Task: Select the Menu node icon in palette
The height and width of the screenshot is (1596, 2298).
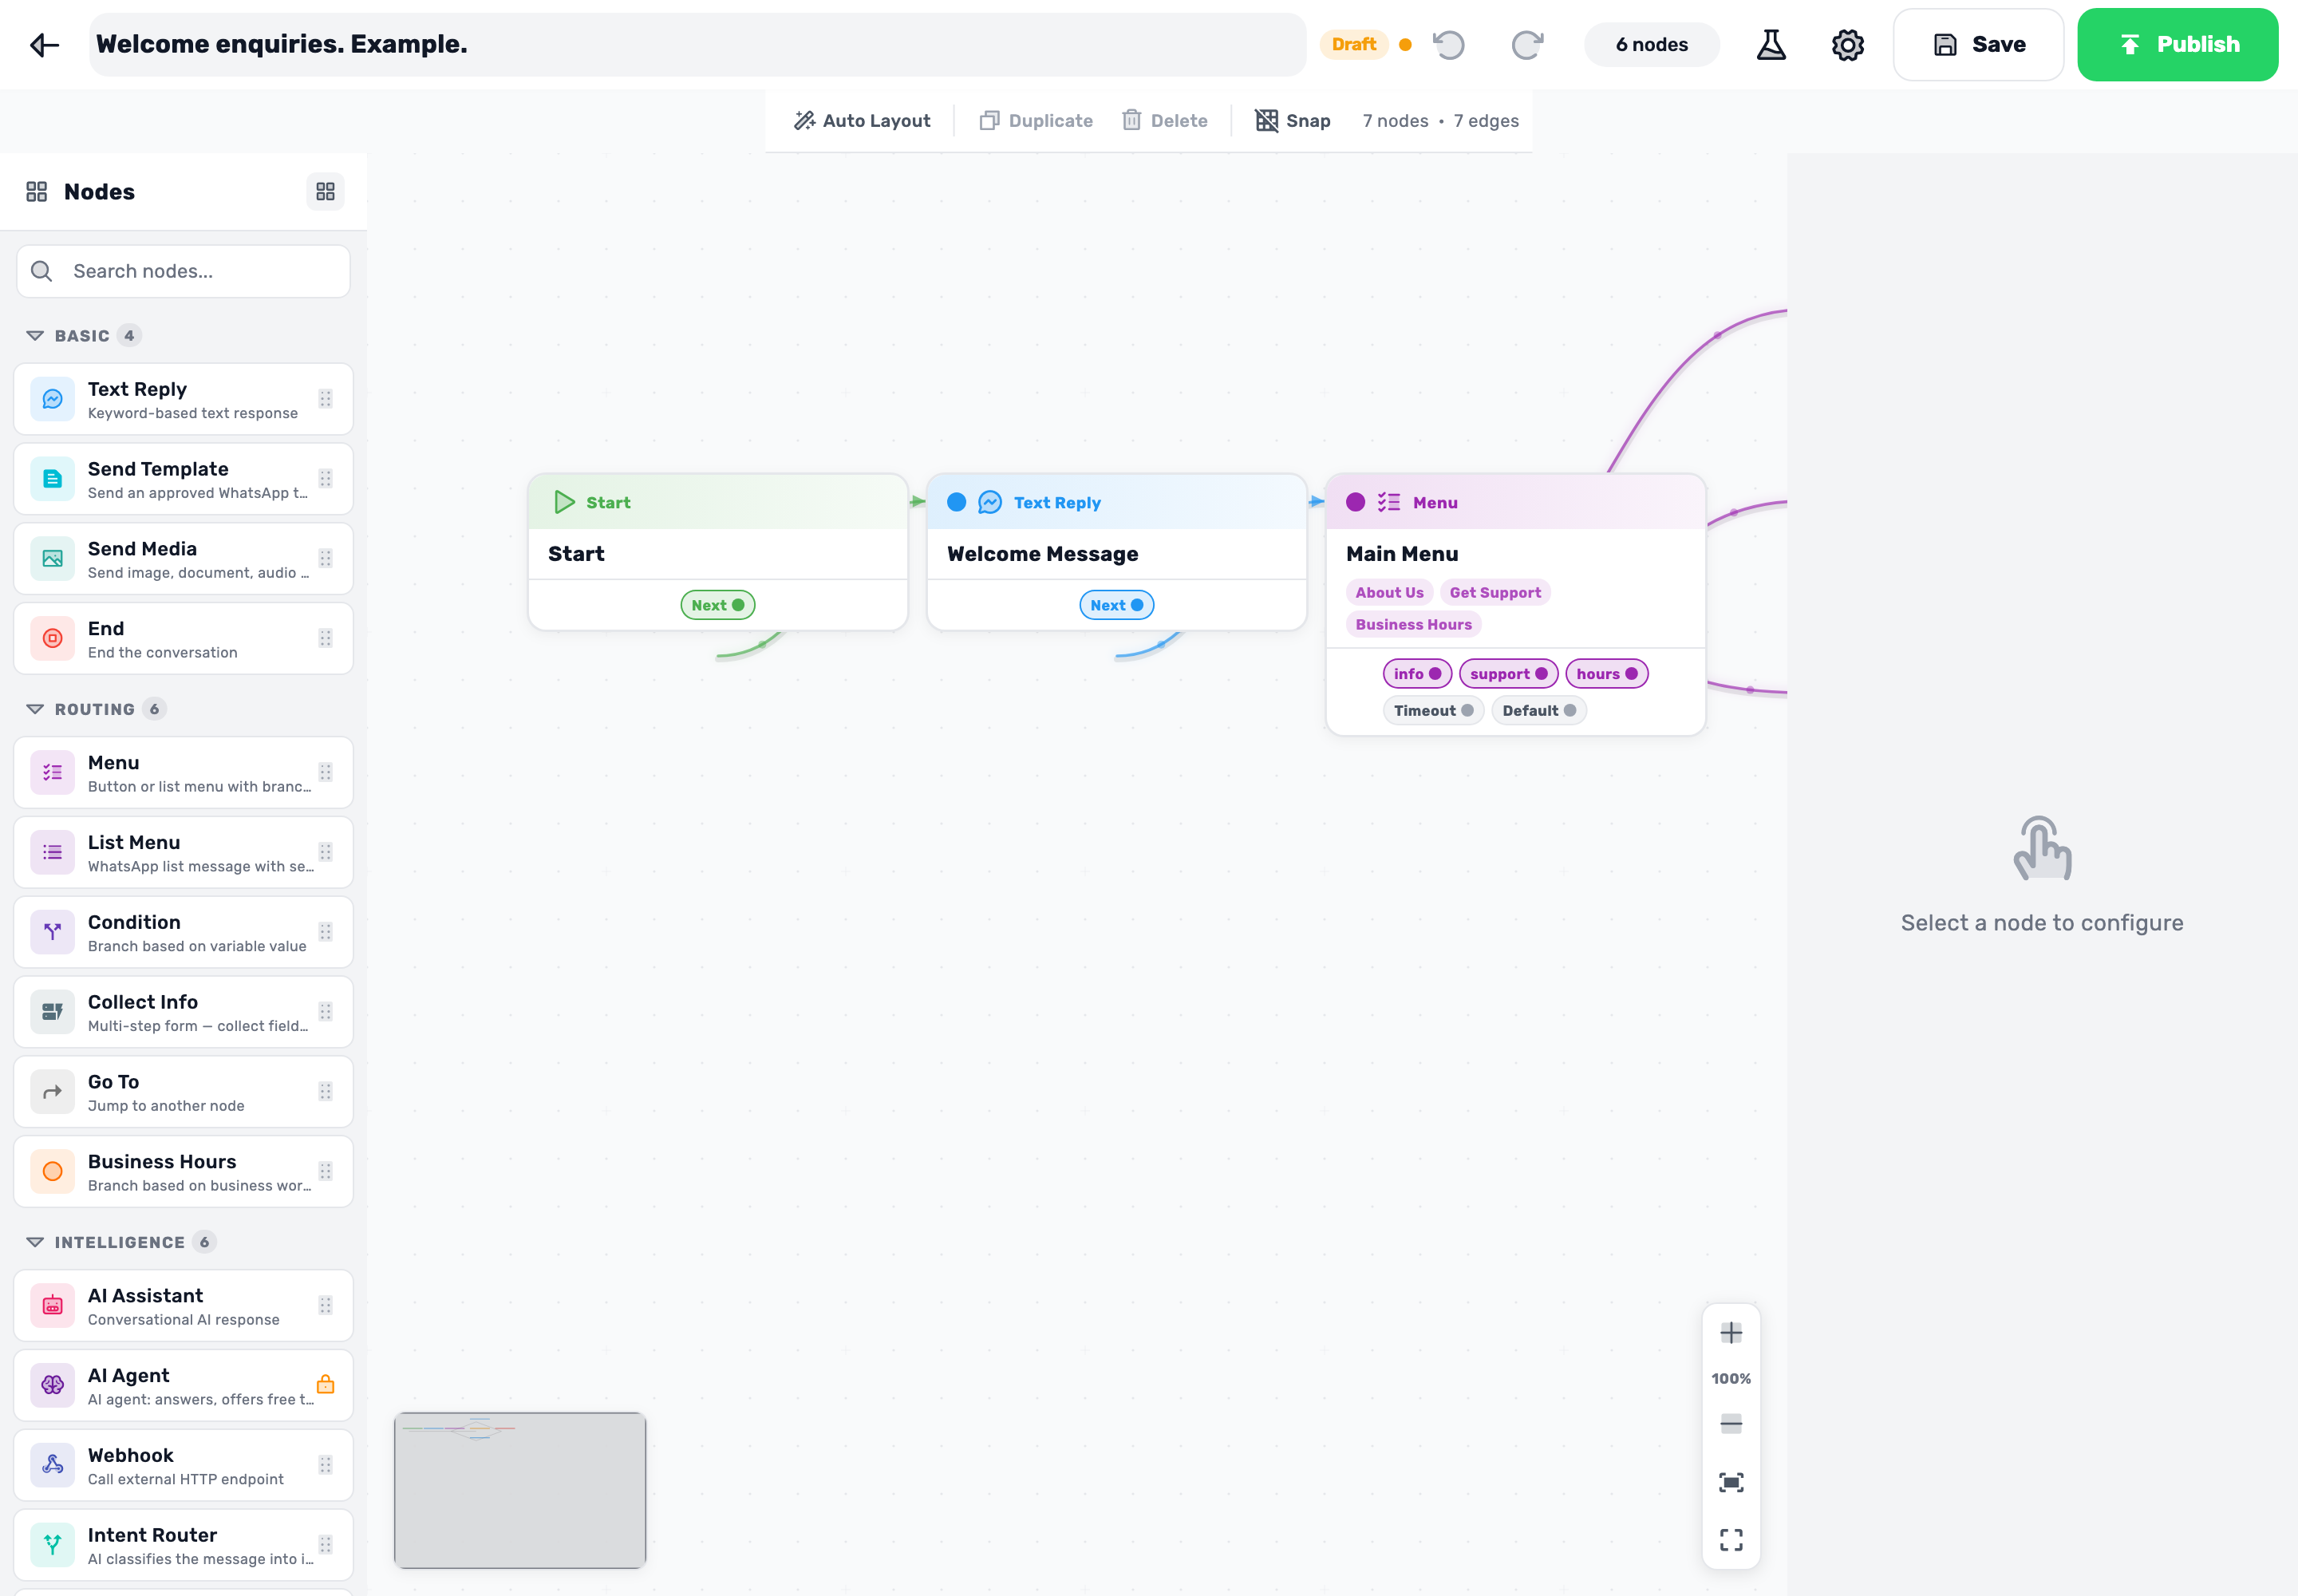Action: [x=53, y=772]
